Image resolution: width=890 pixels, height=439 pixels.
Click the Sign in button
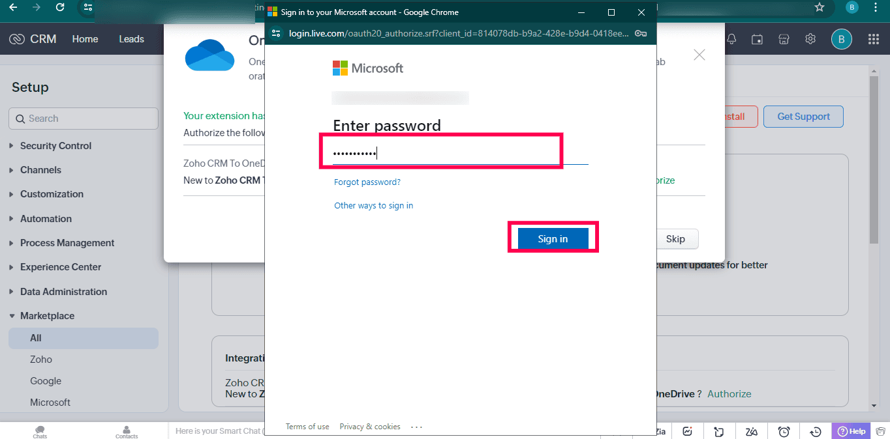pos(553,239)
